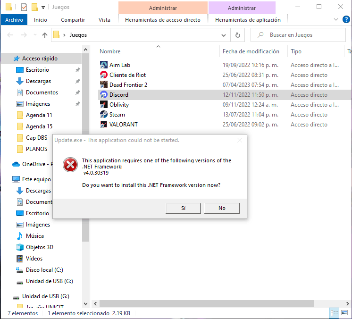
Task: Click the Juegos breadcrumb in address bar
Action: tap(78, 35)
